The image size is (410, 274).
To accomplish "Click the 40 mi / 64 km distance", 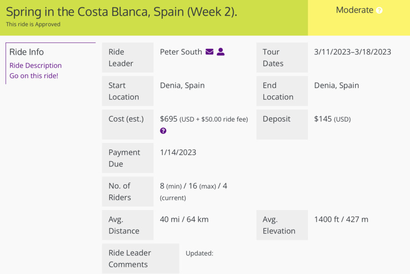I will click(x=184, y=219).
